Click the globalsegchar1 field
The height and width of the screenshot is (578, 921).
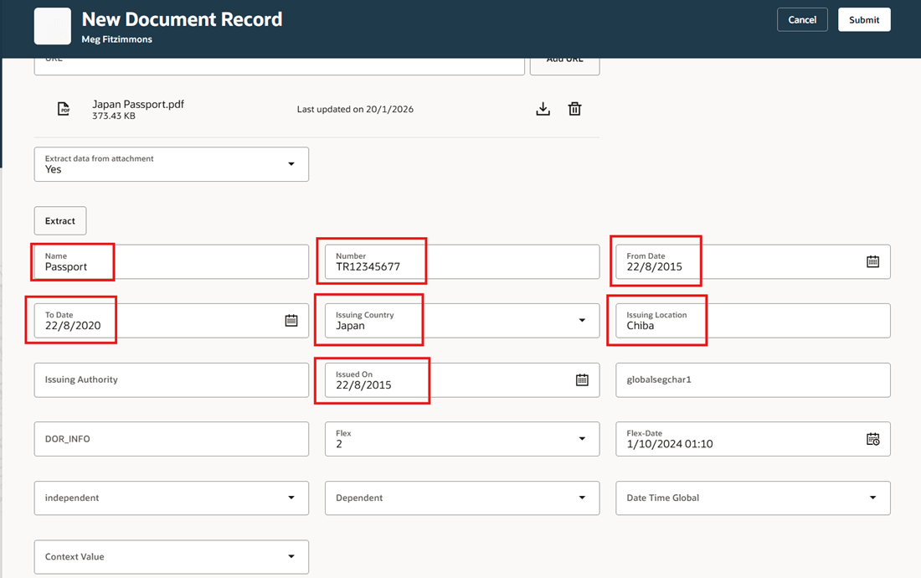[x=753, y=379]
